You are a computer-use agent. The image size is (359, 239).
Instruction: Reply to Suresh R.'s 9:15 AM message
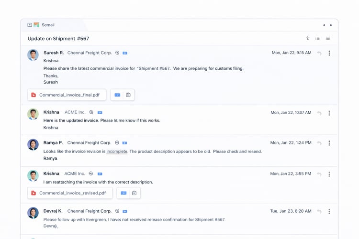(319, 53)
